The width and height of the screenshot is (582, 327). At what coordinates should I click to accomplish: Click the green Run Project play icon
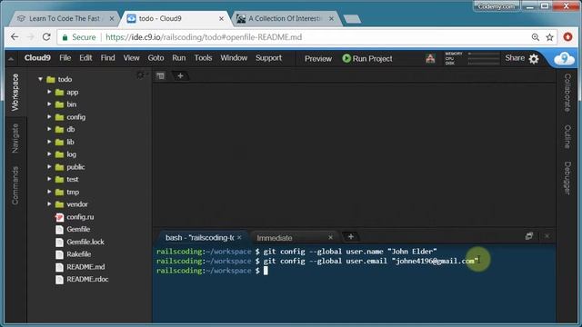coord(346,58)
